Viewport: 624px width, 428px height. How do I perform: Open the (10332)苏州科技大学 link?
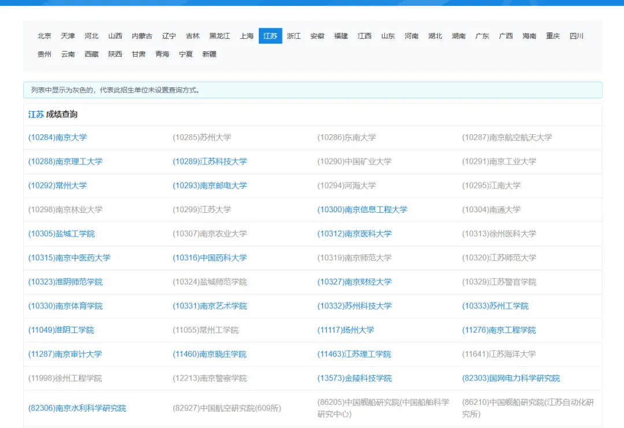pyautogui.click(x=354, y=306)
